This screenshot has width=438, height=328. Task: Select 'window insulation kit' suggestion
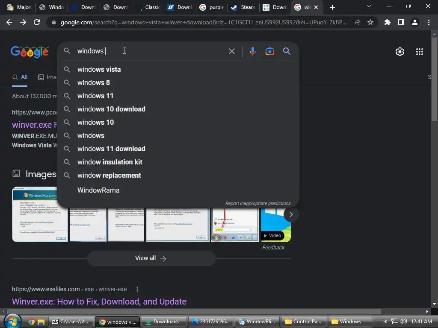pyautogui.click(x=178, y=162)
